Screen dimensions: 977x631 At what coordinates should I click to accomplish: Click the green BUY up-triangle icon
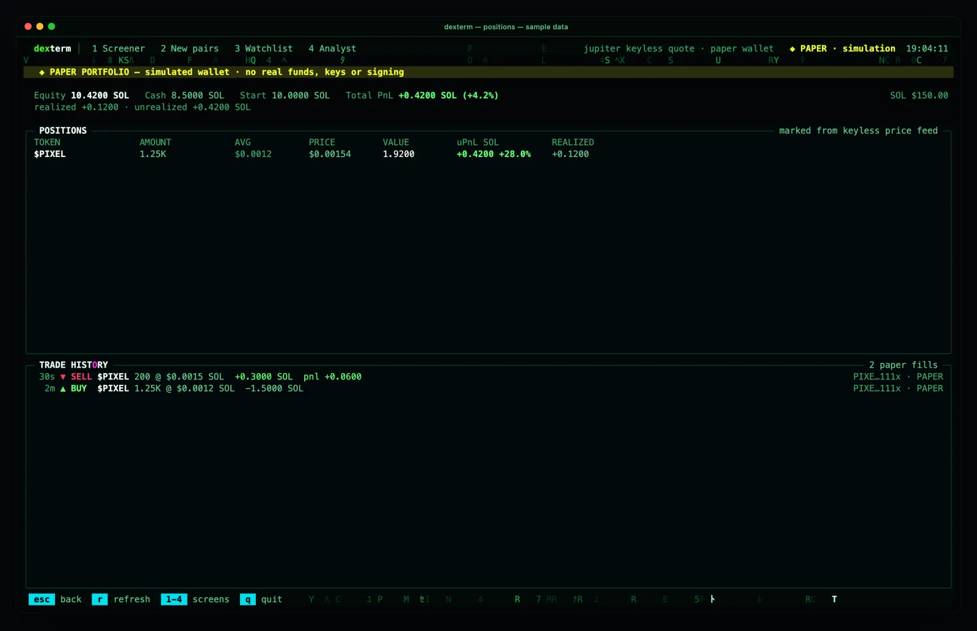[x=63, y=388]
